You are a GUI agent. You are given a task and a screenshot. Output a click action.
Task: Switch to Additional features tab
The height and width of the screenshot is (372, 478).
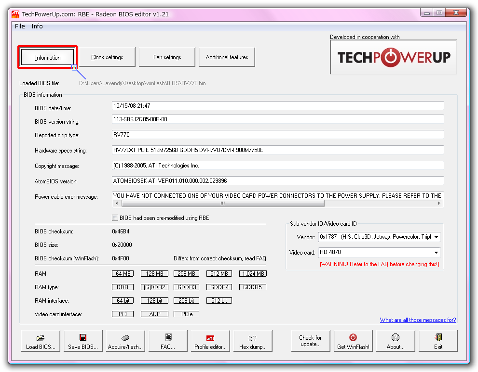pos(227,57)
